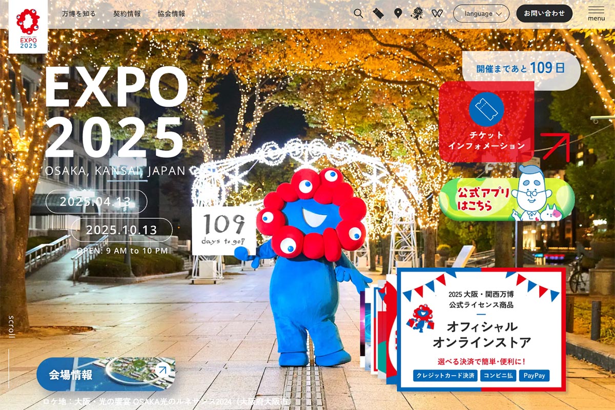The image size is (615, 410).
Task: Open the オフィシャルオンラインストア banner
Action: click(x=481, y=329)
